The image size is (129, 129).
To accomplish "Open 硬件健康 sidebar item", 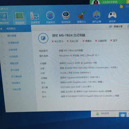I will [12, 36].
